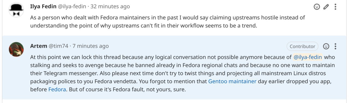Click the @ilya-fedin handle in comment header
This screenshot has height=103, width=349.
(72, 6)
